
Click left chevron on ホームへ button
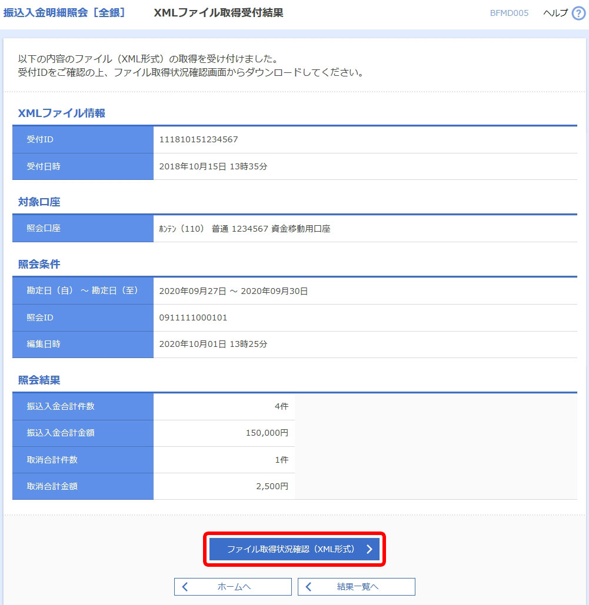(x=185, y=587)
